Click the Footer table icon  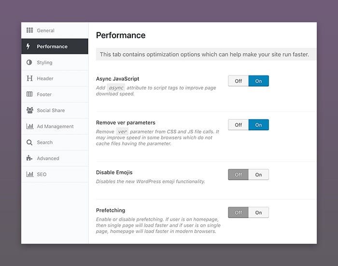point(29,94)
